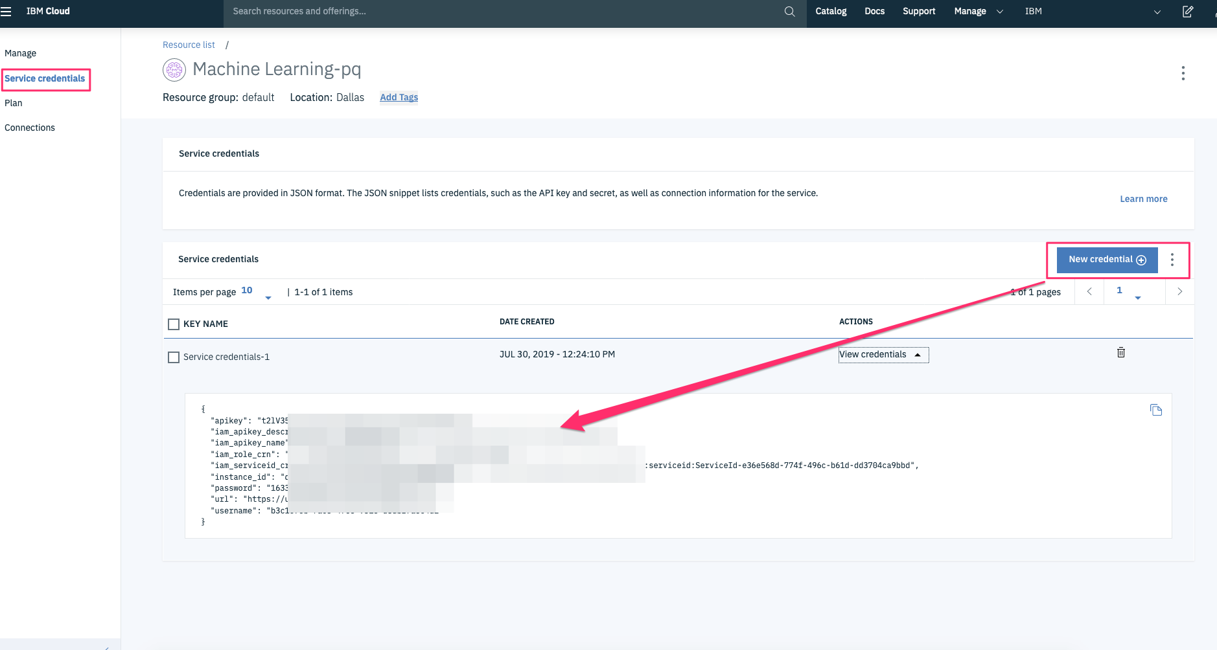
Task: Copy credentials JSON to clipboard
Action: 1156,410
